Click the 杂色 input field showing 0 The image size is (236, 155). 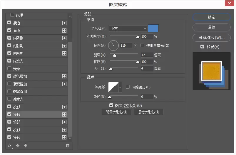click(x=147, y=97)
